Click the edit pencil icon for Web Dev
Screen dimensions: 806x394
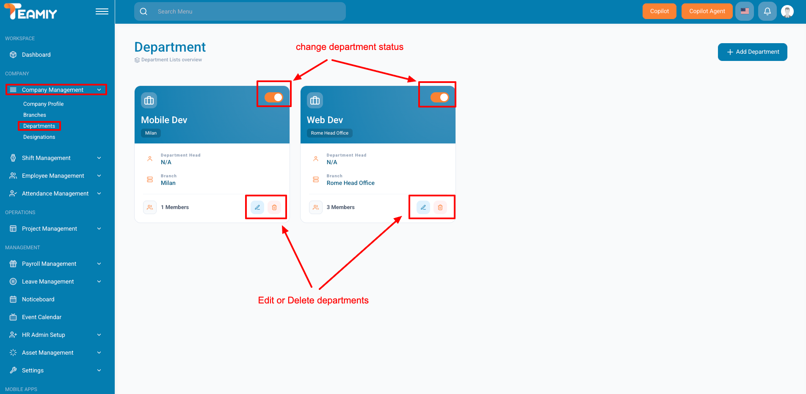(x=423, y=207)
